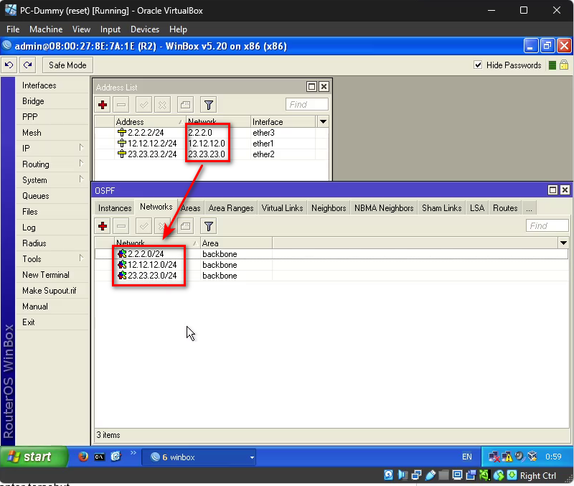Viewport: 574px width, 486px height.
Task: Open filter in OSPF window
Action: point(208,226)
